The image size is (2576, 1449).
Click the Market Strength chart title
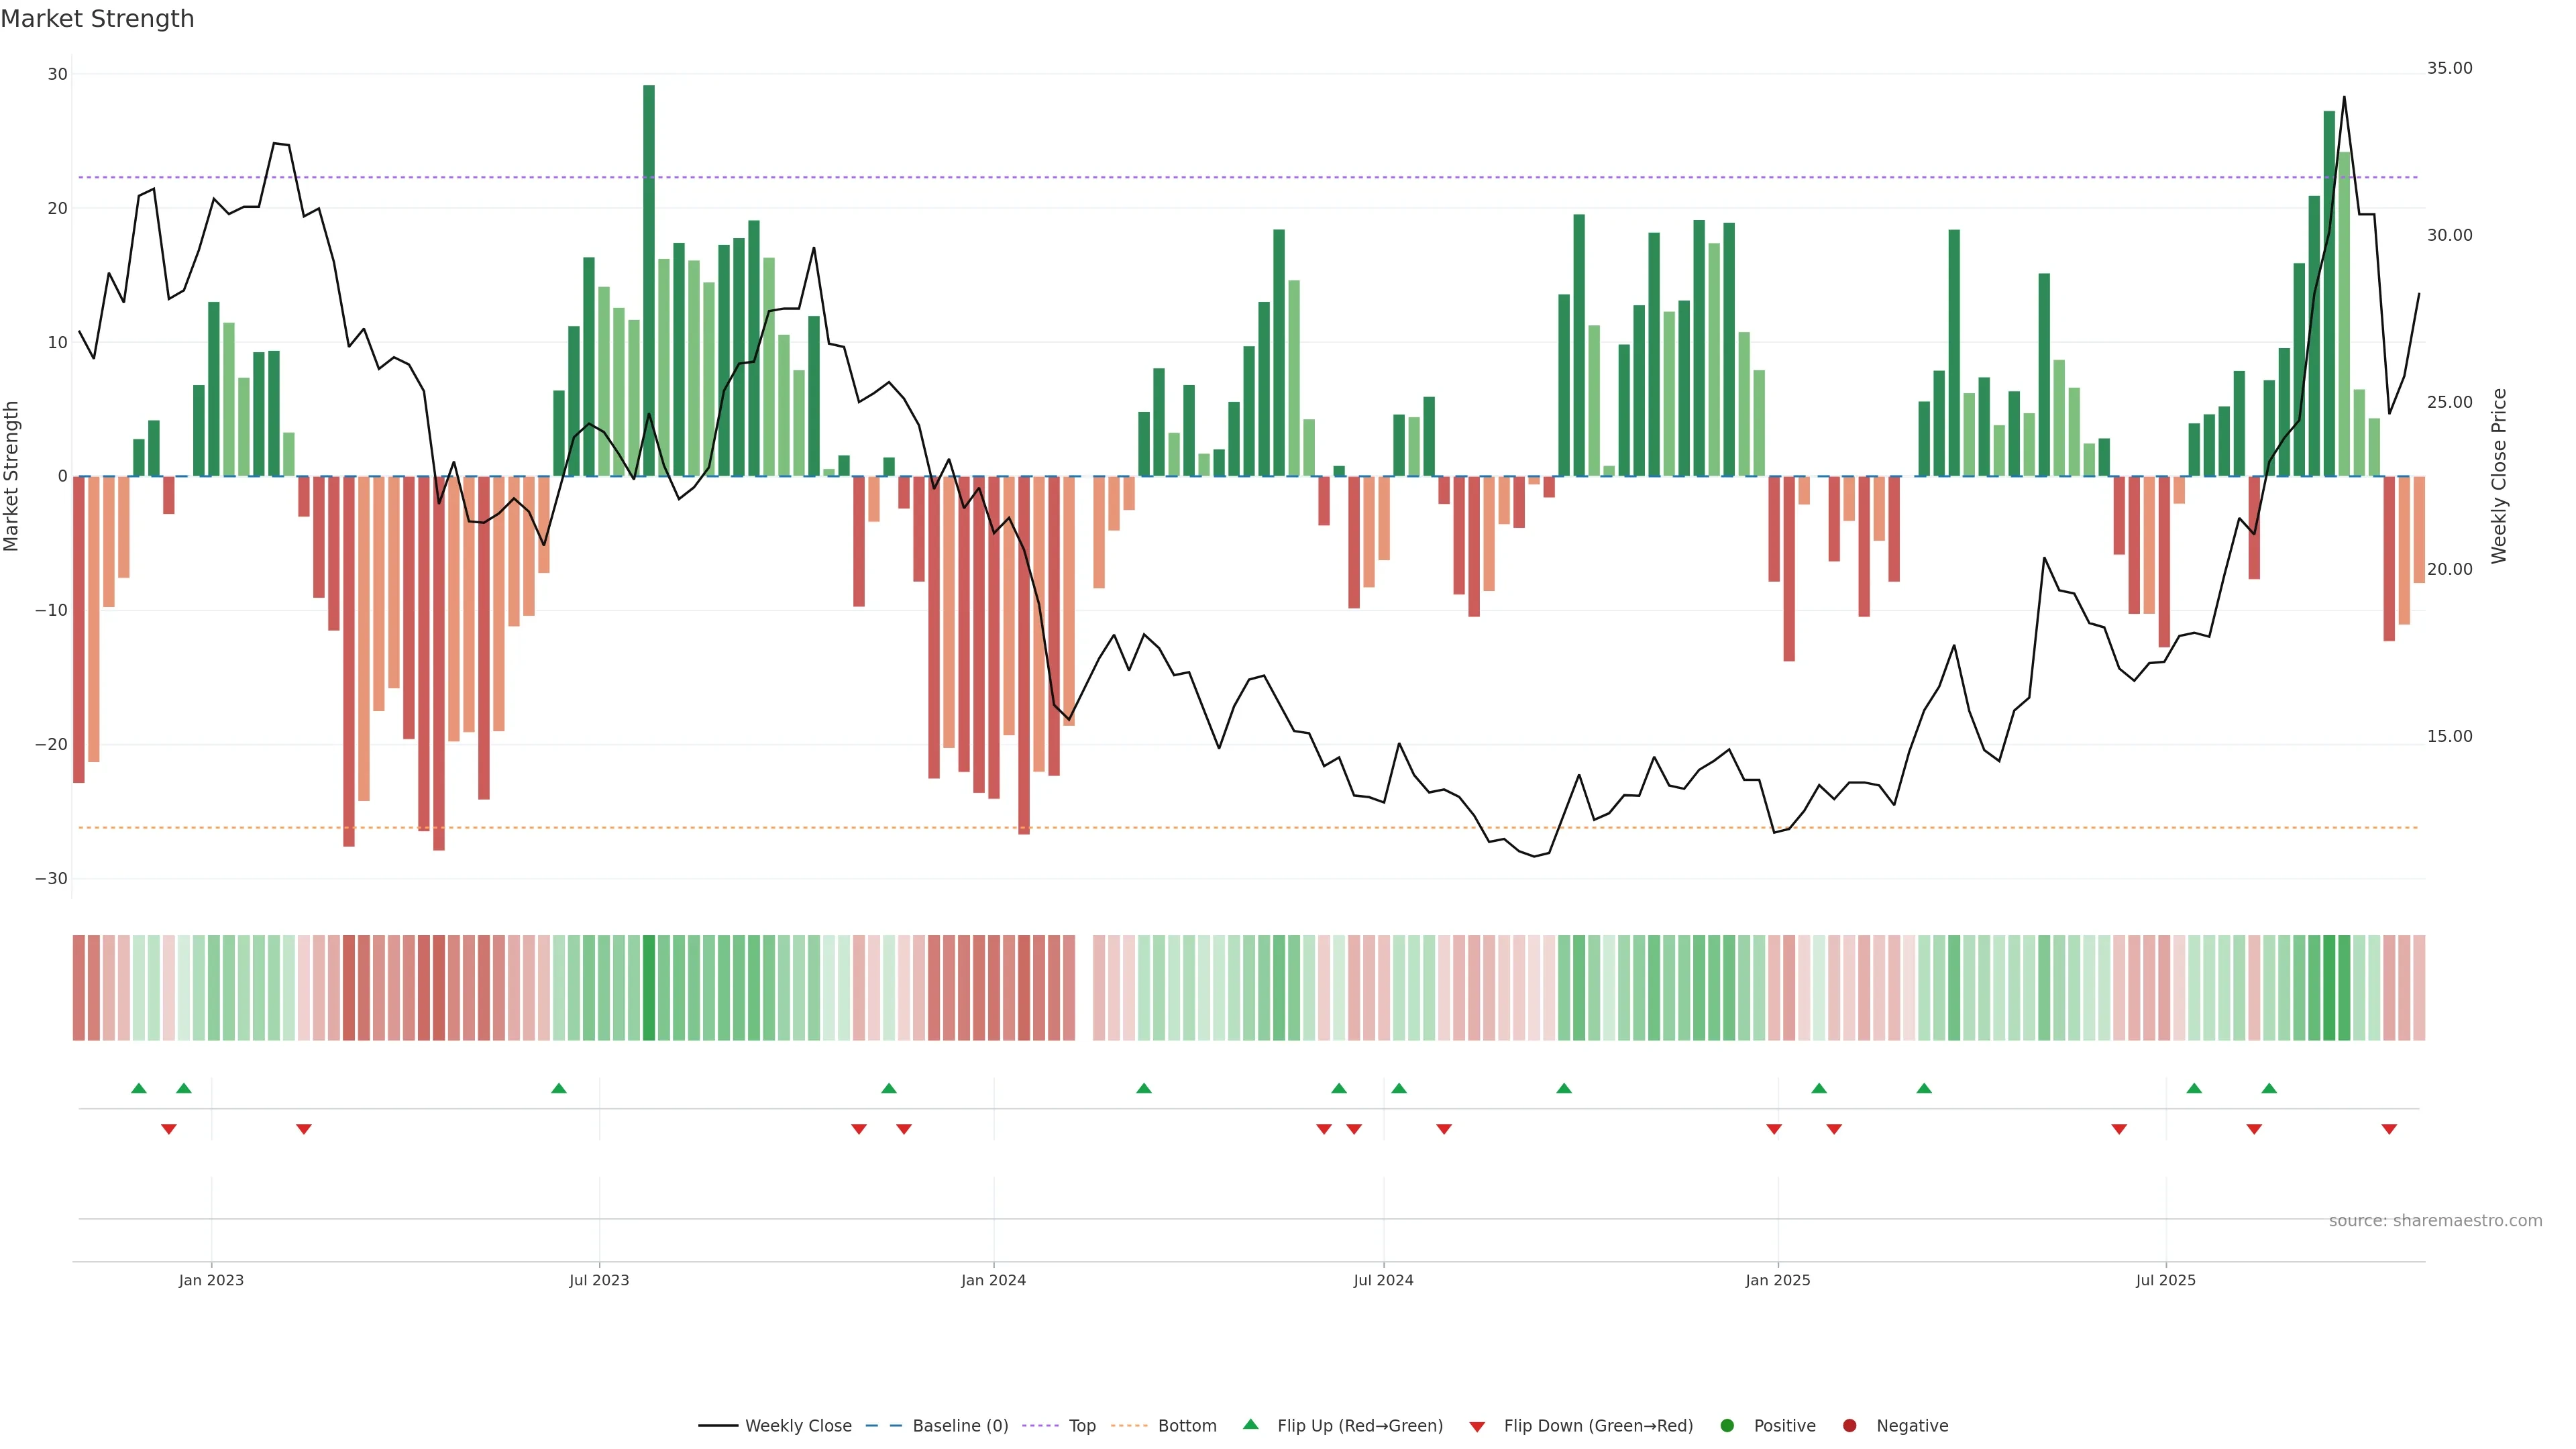pyautogui.click(x=97, y=19)
